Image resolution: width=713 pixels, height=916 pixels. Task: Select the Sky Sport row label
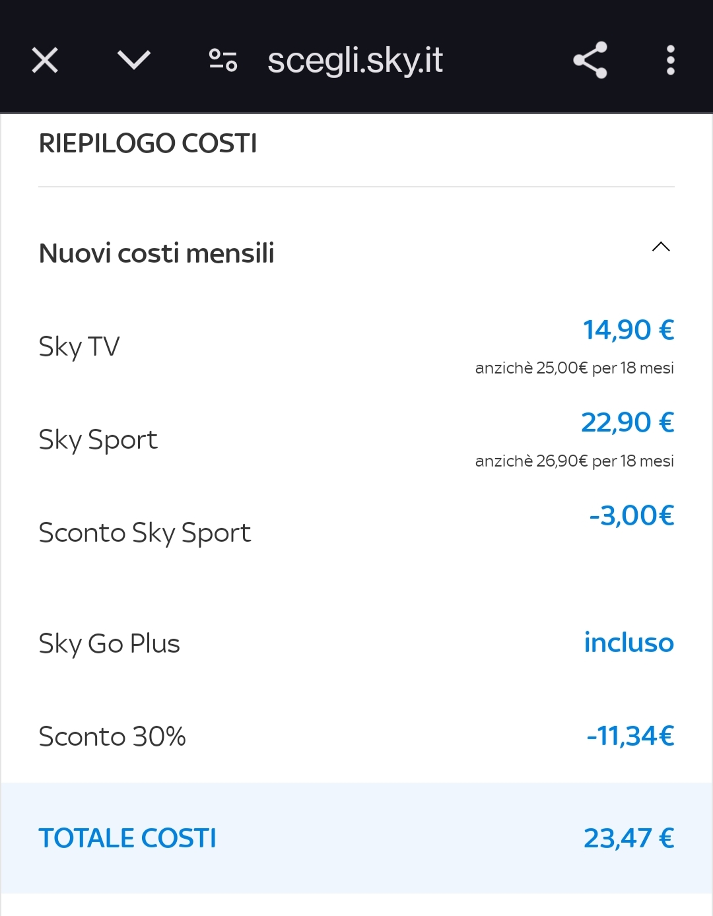click(98, 440)
